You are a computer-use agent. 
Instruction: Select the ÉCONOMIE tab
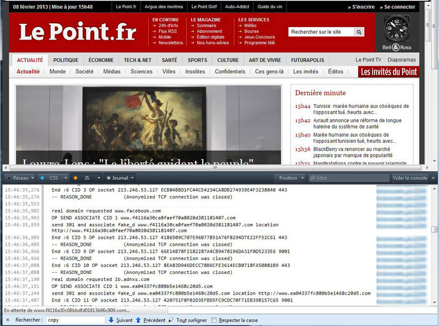pyautogui.click(x=101, y=60)
